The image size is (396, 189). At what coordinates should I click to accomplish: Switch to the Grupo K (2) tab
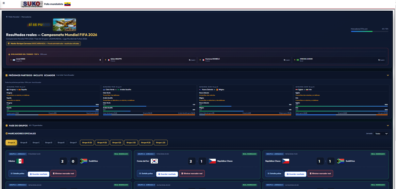point(146,143)
